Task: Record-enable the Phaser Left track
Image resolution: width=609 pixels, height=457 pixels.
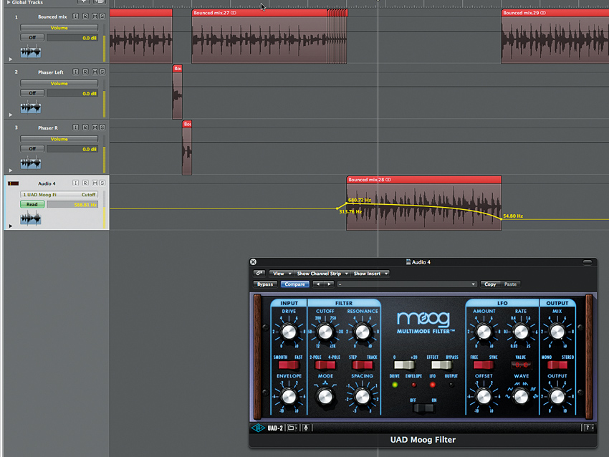Action: tap(85, 72)
